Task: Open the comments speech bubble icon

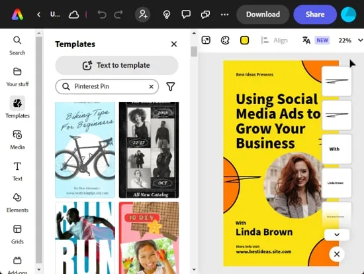Action: [x=186, y=15]
